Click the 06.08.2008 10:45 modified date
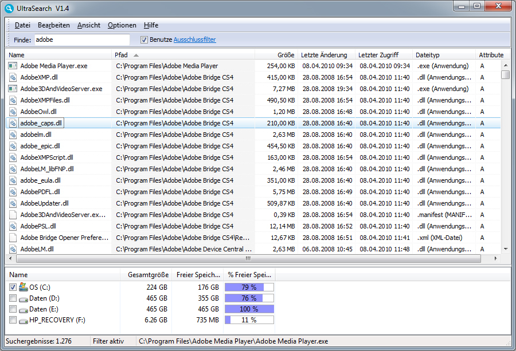Screen dimensions: 516x351 [x=327, y=249]
